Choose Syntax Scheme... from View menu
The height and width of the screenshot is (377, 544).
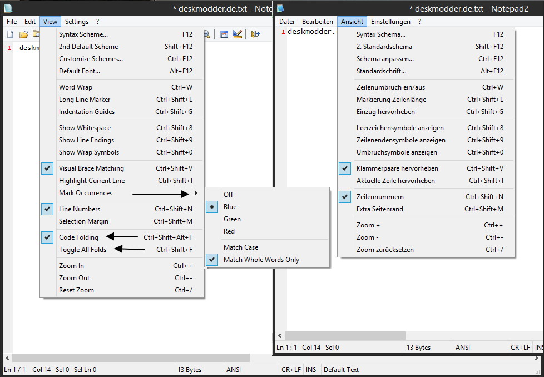[x=122, y=34]
